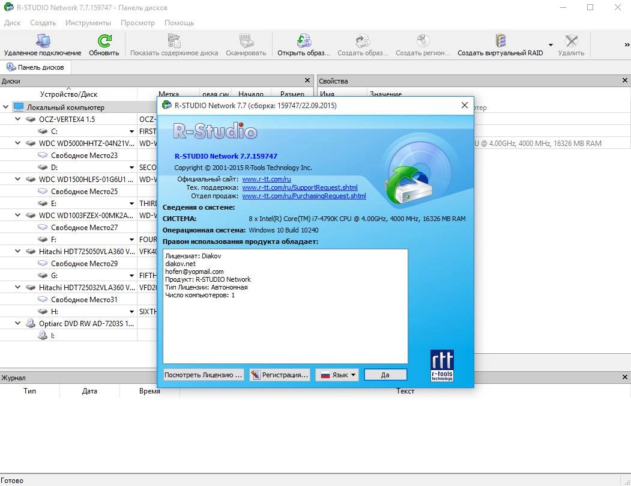Open the SupportRequest.shtml support link
Viewport: 631px width, 486px height.
coord(300,187)
